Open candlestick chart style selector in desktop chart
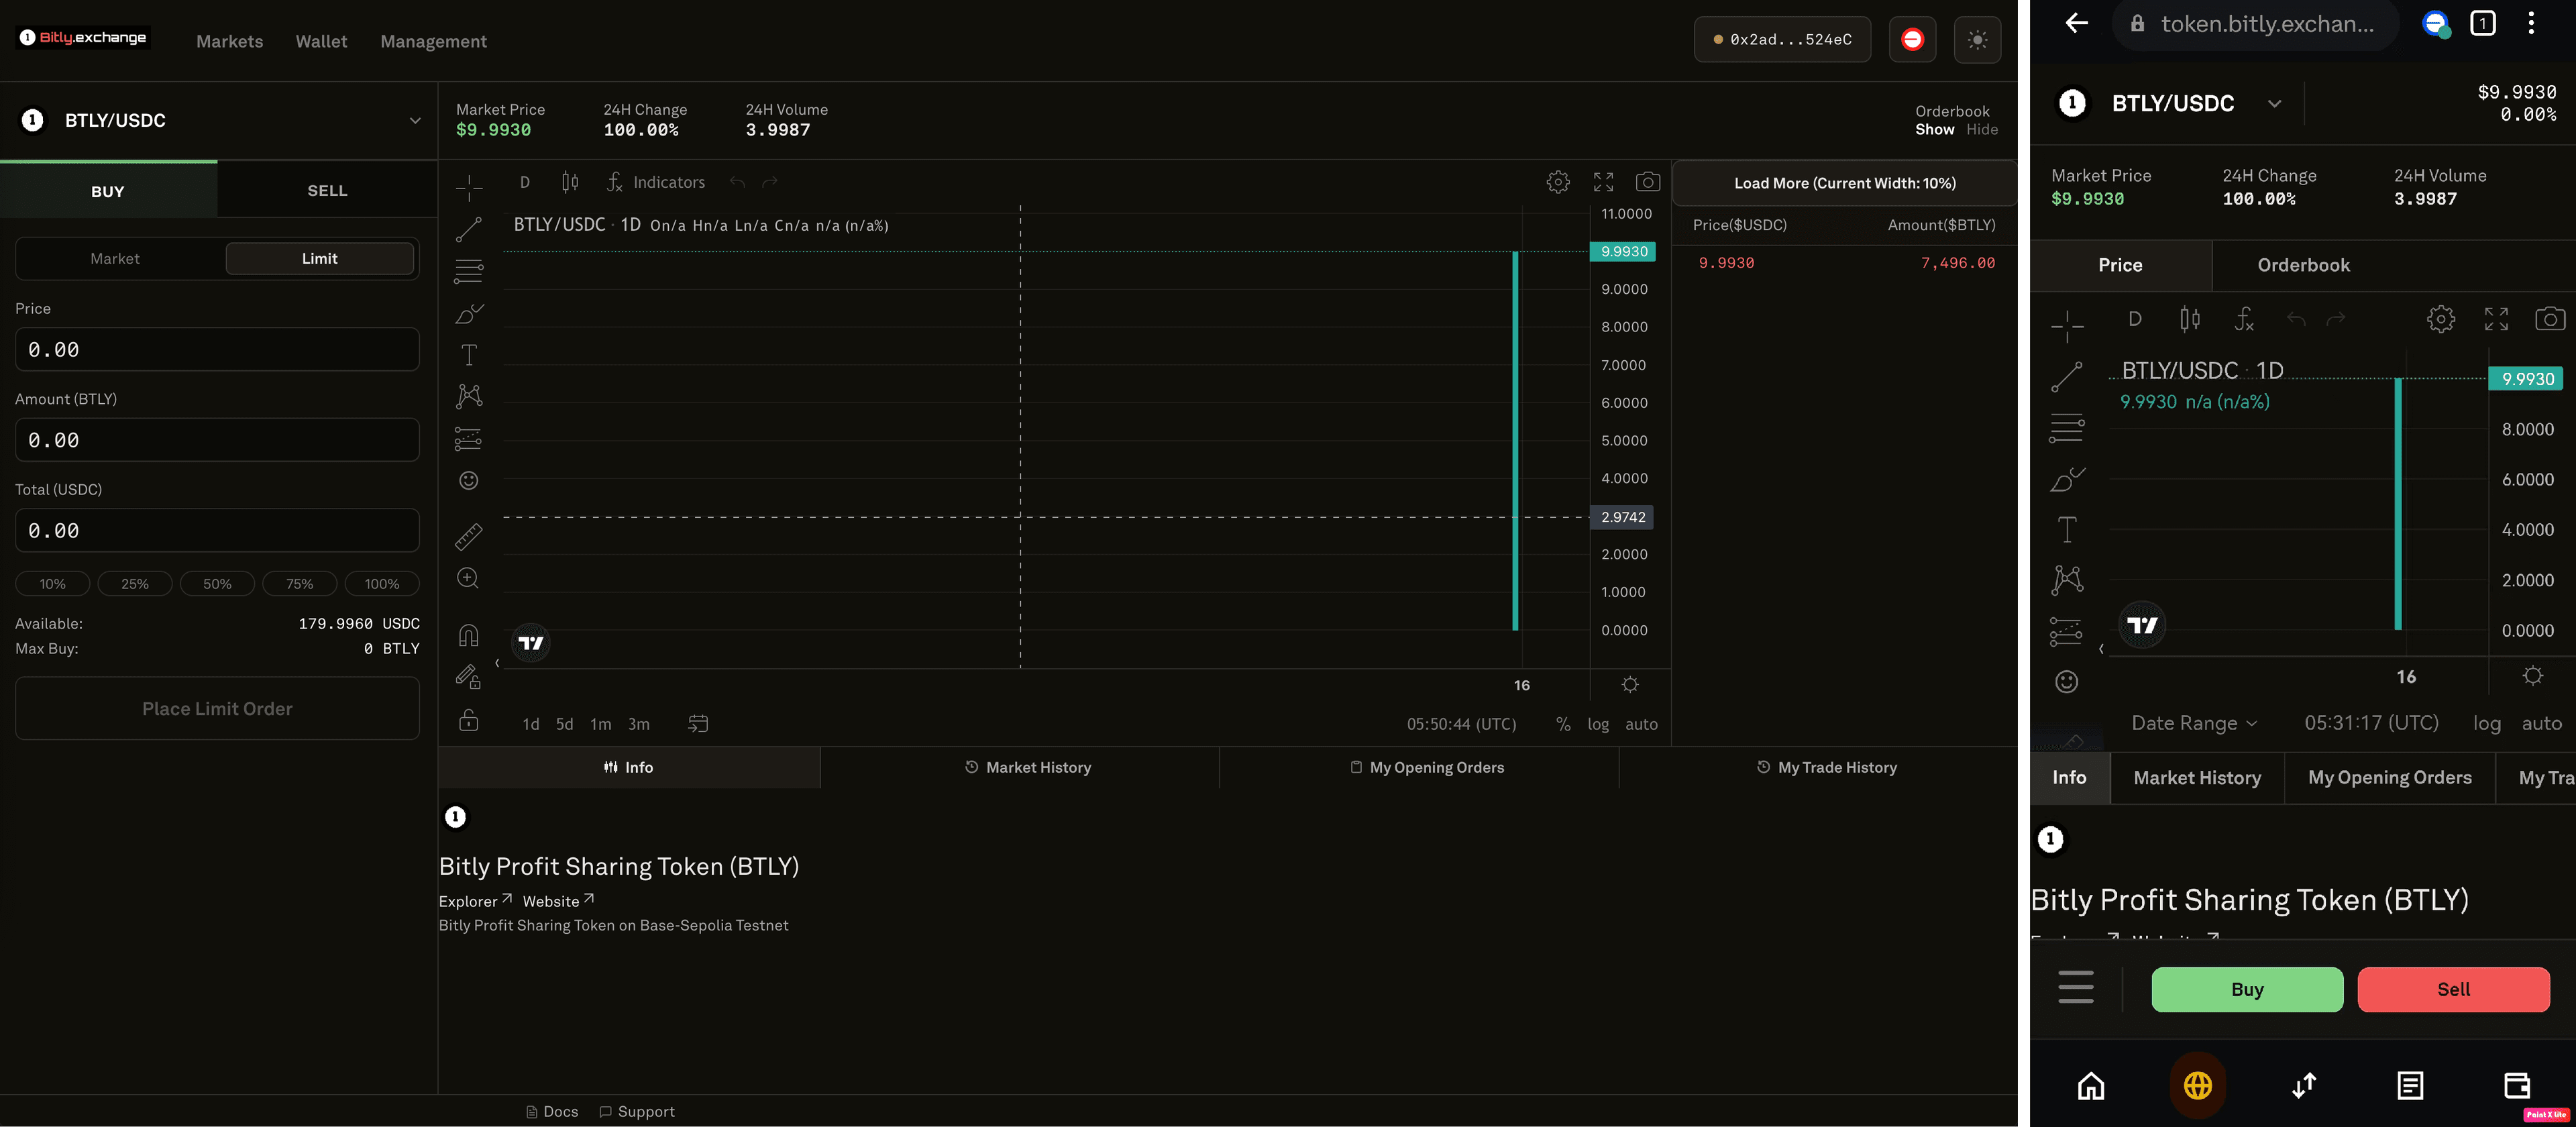Image resolution: width=2576 pixels, height=1127 pixels. [570, 182]
